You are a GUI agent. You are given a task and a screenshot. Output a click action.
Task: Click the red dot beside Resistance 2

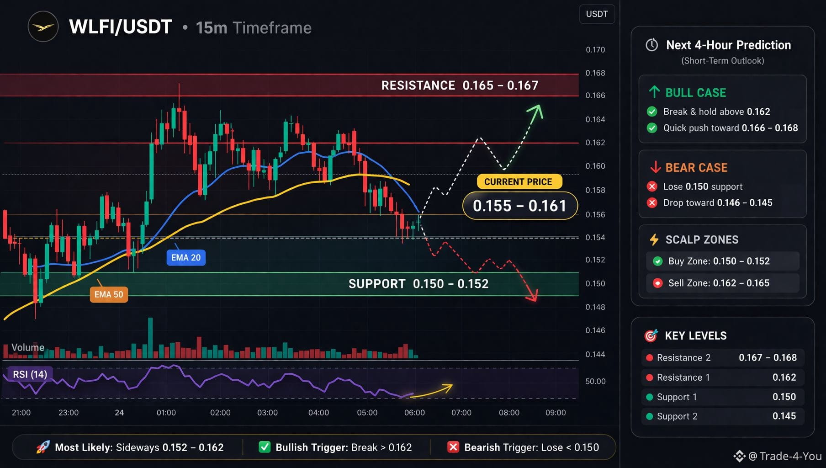click(x=649, y=358)
